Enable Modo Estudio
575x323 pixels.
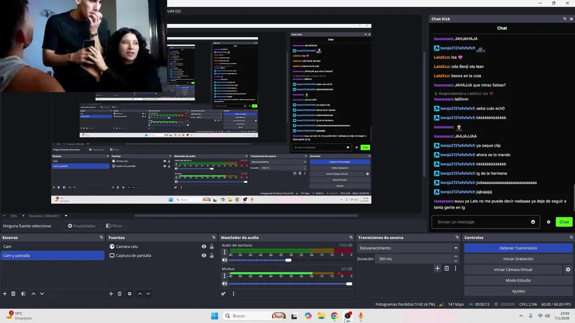[x=518, y=280]
